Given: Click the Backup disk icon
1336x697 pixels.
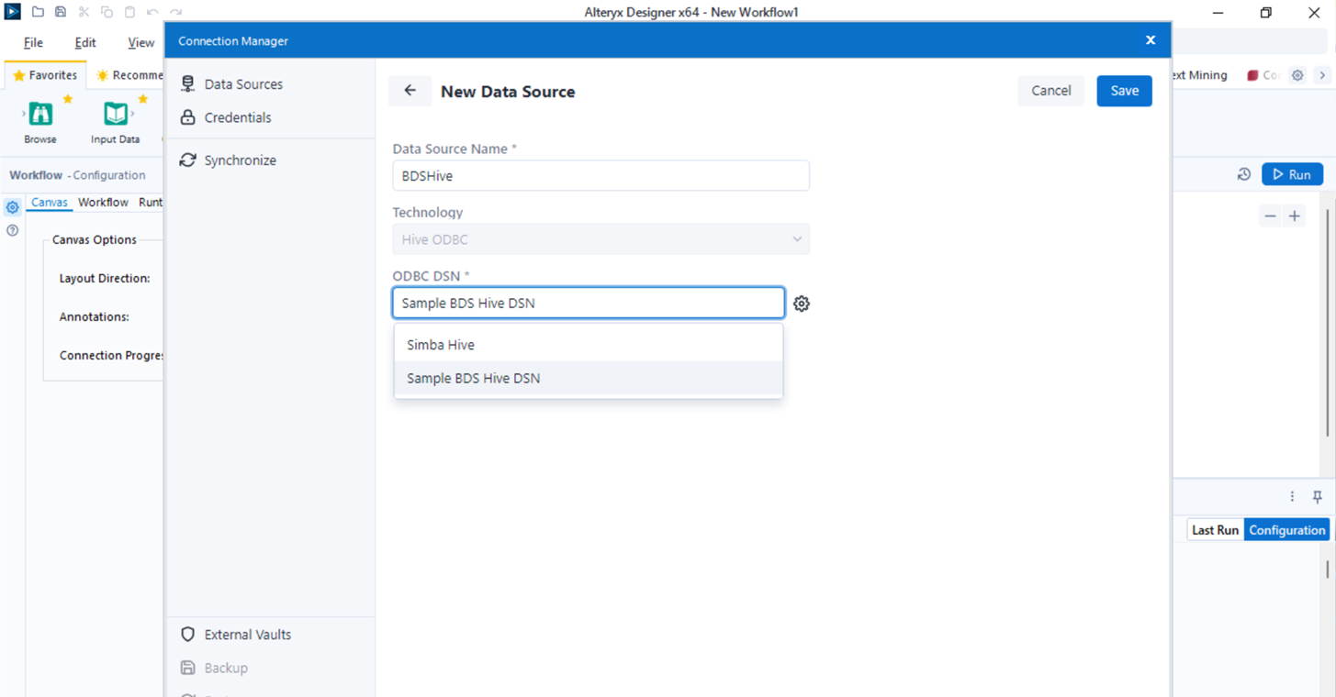Looking at the screenshot, I should tap(188, 668).
